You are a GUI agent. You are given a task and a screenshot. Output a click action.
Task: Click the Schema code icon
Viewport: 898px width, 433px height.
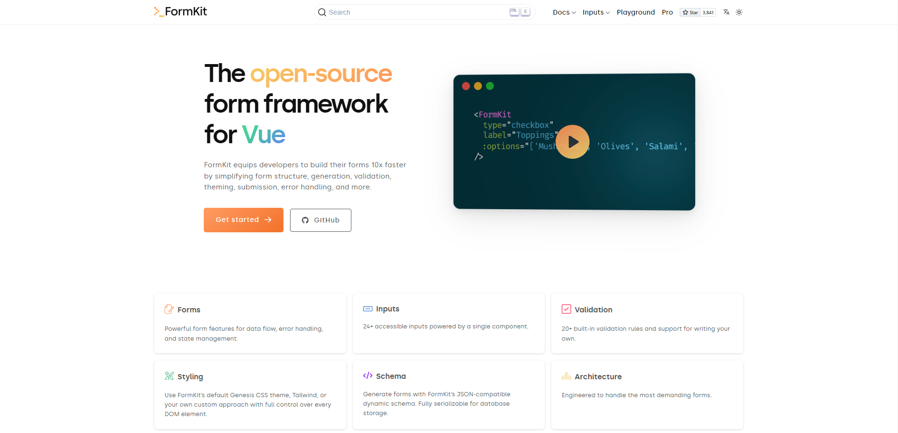point(367,376)
